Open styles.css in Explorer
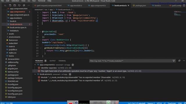Screen dimensions: 186x104 coord(12,53)
